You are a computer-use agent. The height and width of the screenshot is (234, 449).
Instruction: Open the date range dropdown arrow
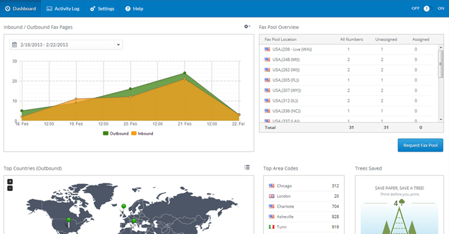(x=118, y=45)
